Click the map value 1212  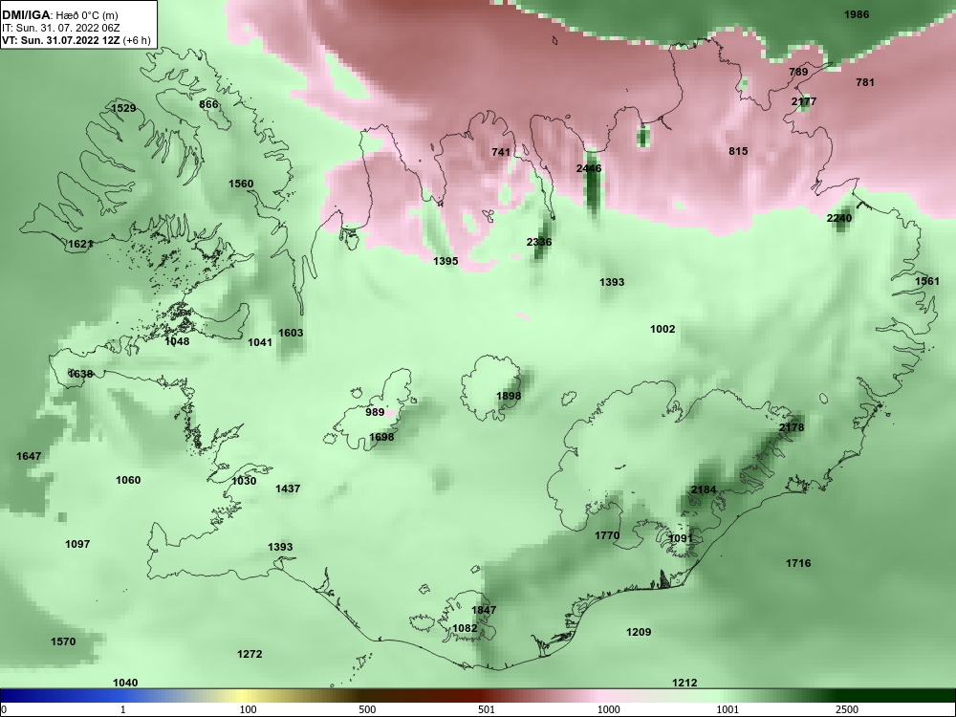684,683
